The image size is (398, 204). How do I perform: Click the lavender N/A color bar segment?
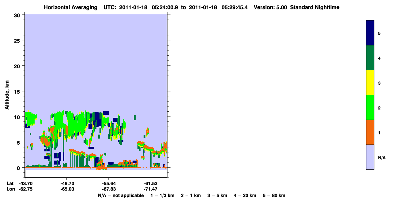[x=370, y=157]
